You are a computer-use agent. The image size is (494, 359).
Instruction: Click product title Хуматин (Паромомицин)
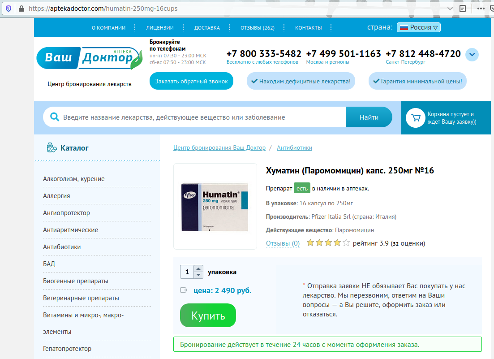[350, 170]
